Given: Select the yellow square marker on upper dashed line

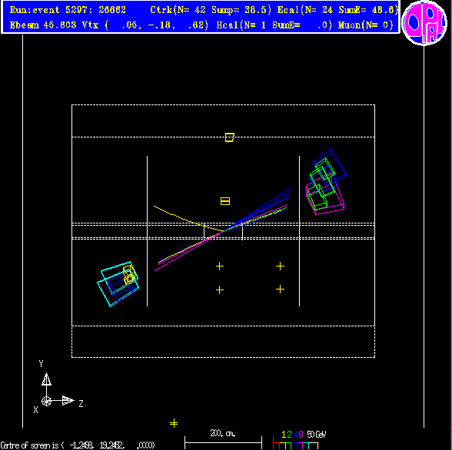Looking at the screenshot, I should 229,137.
